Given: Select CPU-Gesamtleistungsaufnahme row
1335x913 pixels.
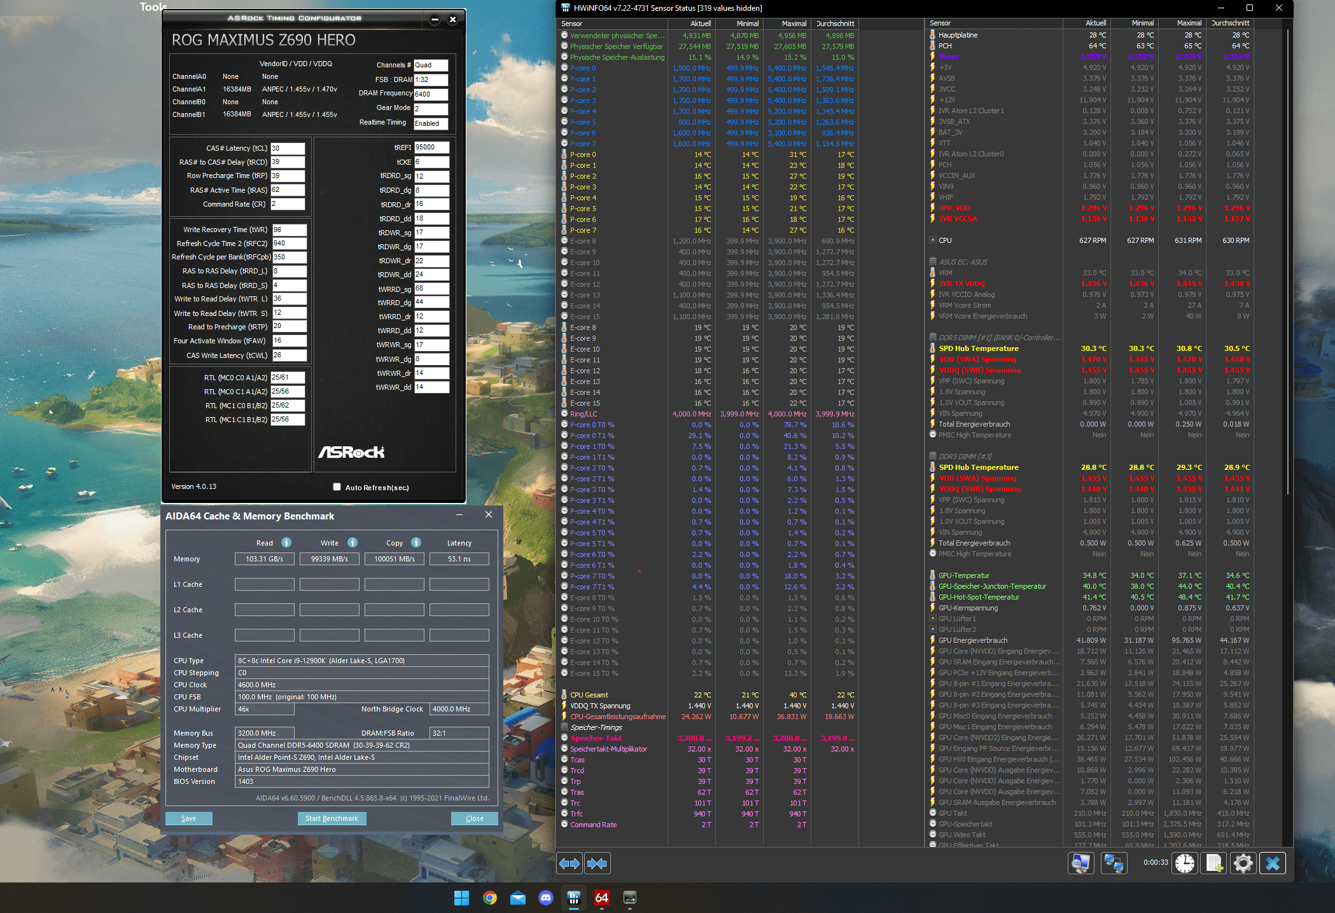Looking at the screenshot, I should [x=708, y=717].
